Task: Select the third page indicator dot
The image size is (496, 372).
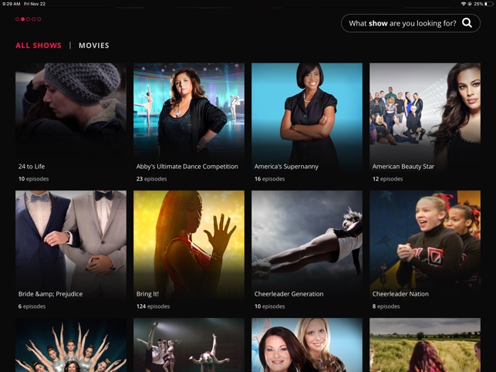Action: 28,19
